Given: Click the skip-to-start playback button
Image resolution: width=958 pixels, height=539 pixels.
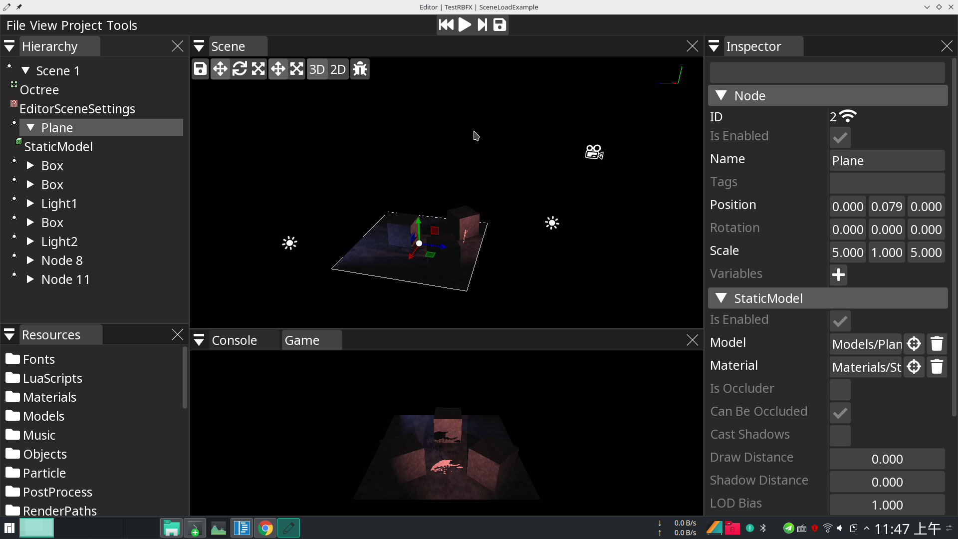Looking at the screenshot, I should (x=446, y=24).
